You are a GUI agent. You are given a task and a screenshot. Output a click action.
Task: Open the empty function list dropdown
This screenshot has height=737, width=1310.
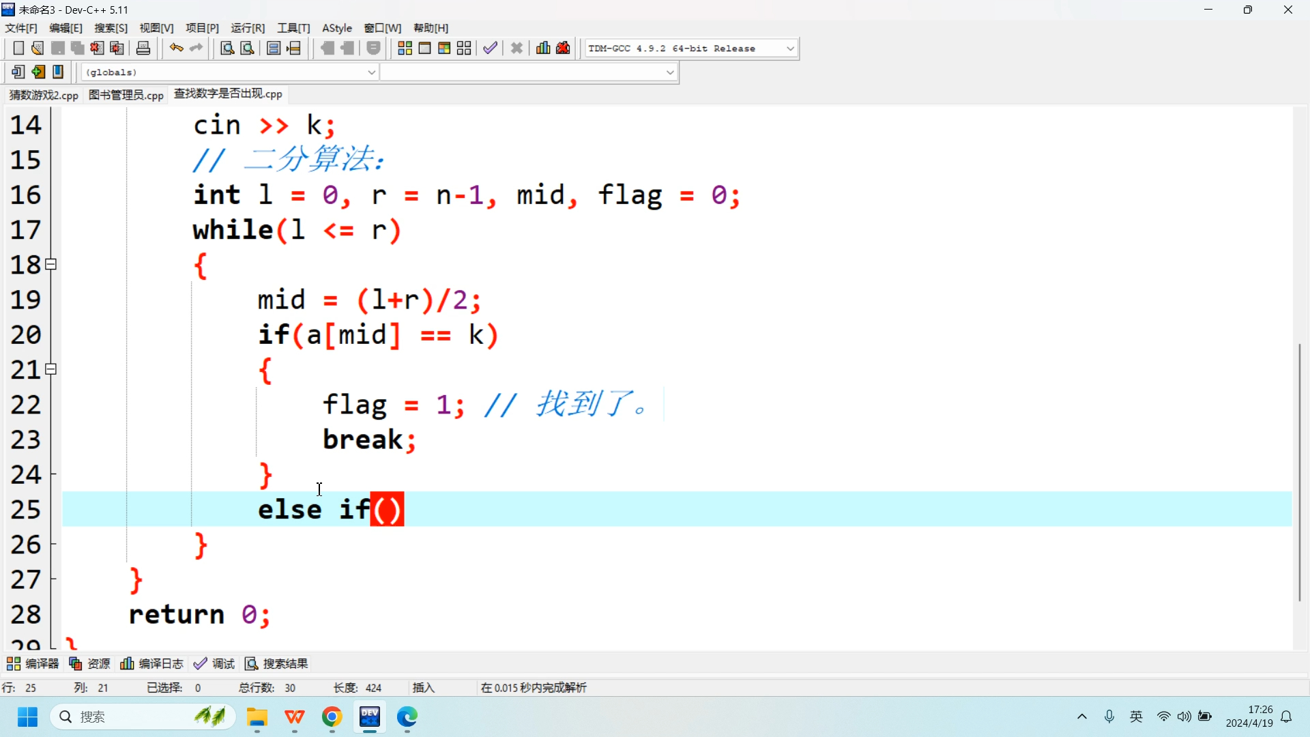[x=669, y=72]
